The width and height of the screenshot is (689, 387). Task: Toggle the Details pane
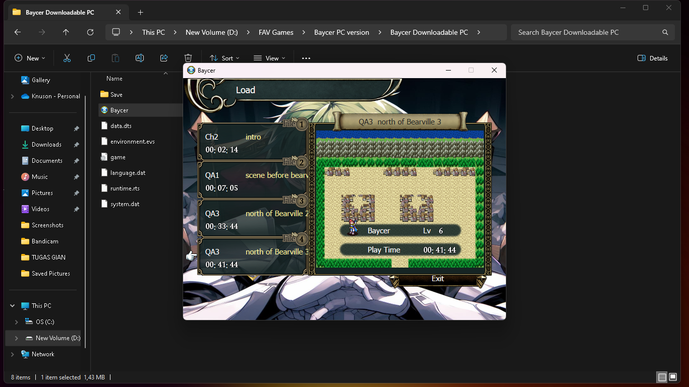tap(653, 58)
